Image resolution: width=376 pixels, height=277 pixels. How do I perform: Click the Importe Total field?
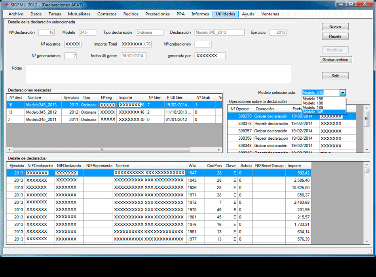point(136,44)
